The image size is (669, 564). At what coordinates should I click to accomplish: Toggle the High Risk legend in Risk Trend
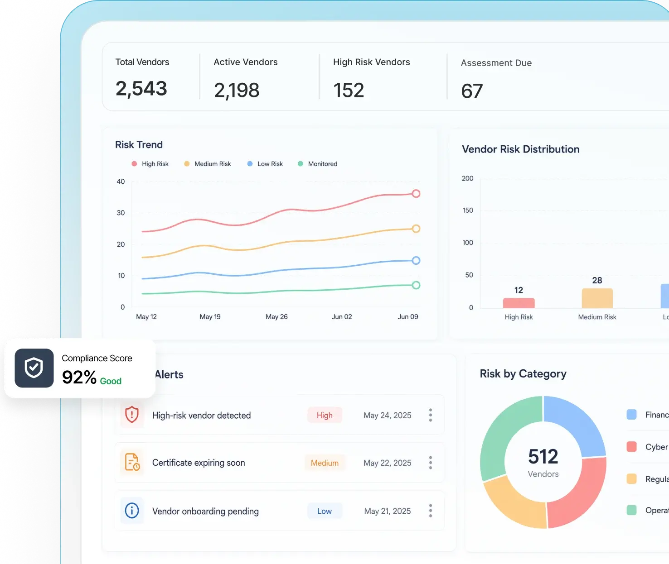click(150, 164)
